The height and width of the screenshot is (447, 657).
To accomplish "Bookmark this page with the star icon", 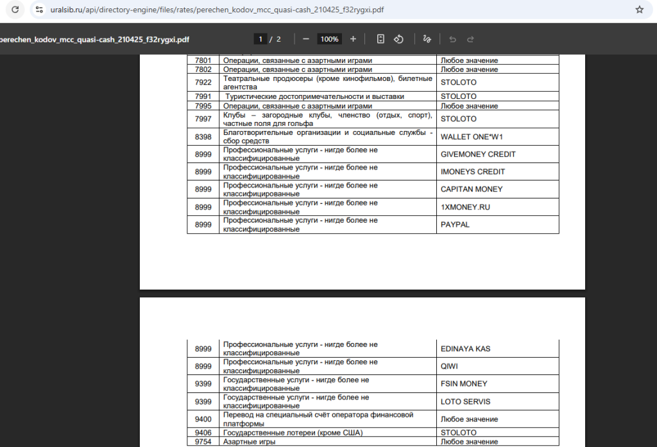I will 639,10.
